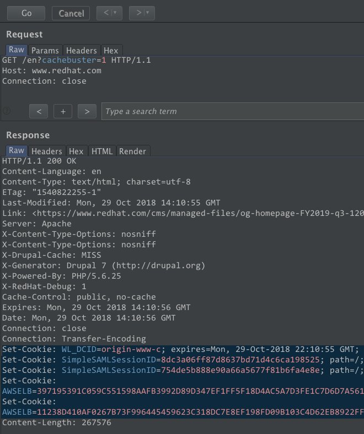Click the 'X-Powered-By: PHP/5.6.25' header

pos(62,276)
